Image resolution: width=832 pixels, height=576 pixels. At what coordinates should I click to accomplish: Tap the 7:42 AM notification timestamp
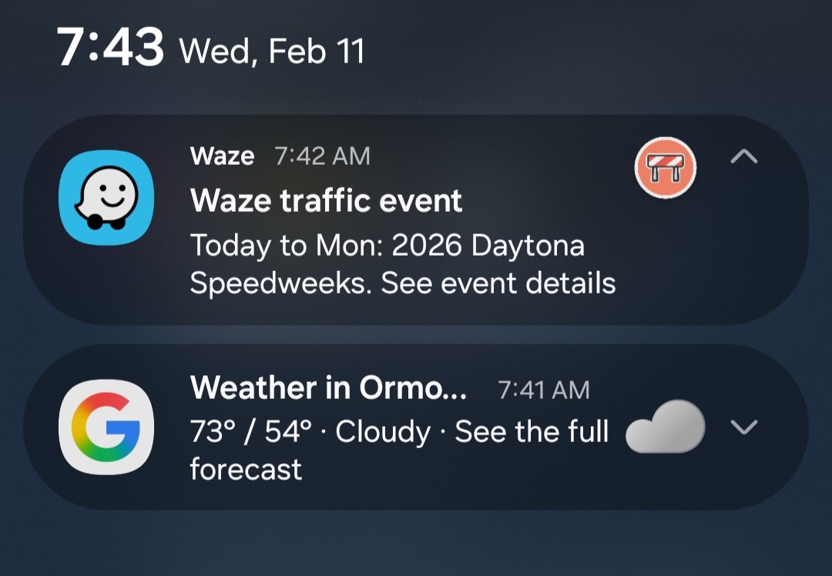tap(322, 156)
